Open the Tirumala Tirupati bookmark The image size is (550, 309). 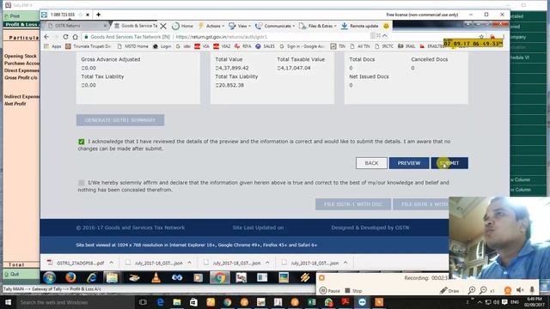tap(88, 46)
